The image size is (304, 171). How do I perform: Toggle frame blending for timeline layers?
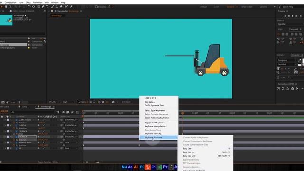tap(67, 112)
